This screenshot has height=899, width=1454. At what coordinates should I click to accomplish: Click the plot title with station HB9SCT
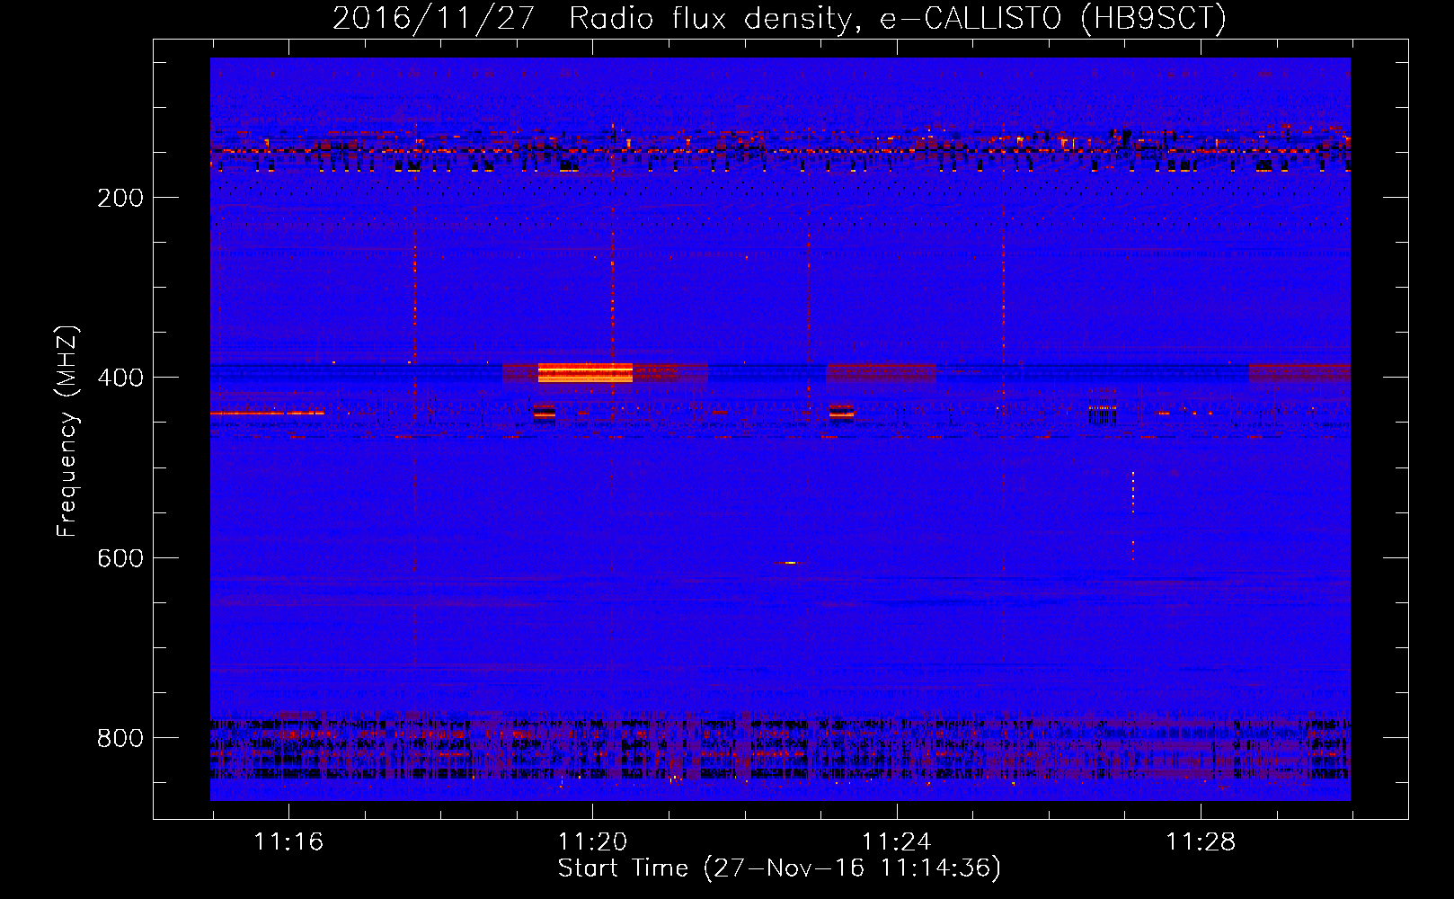[779, 18]
